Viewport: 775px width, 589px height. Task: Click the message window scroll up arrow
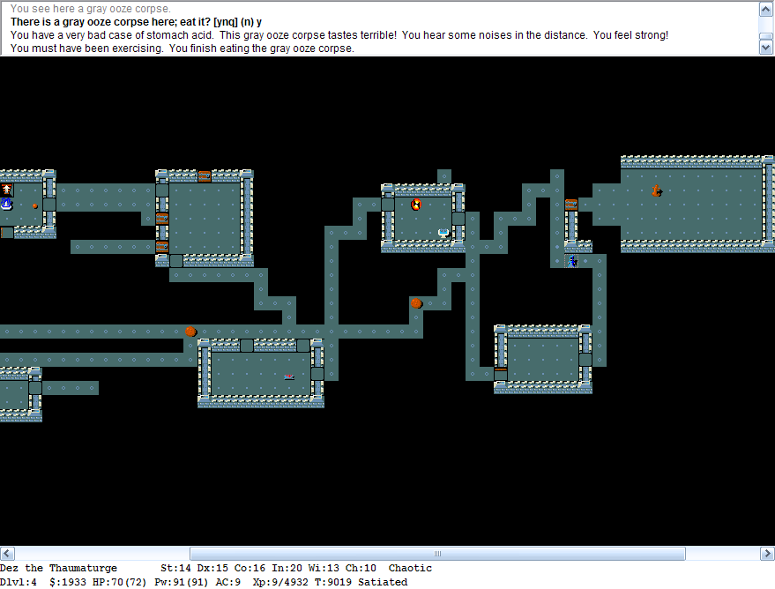(765, 9)
